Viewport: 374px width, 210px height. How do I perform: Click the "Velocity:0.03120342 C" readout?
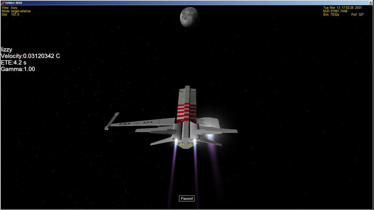coord(31,56)
